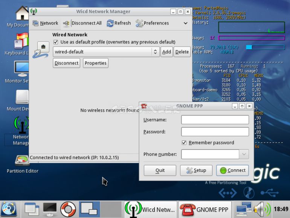The width and height of the screenshot is (290, 218).
Task: Open the lifesaver help icon in taskbar
Action: tap(68, 209)
